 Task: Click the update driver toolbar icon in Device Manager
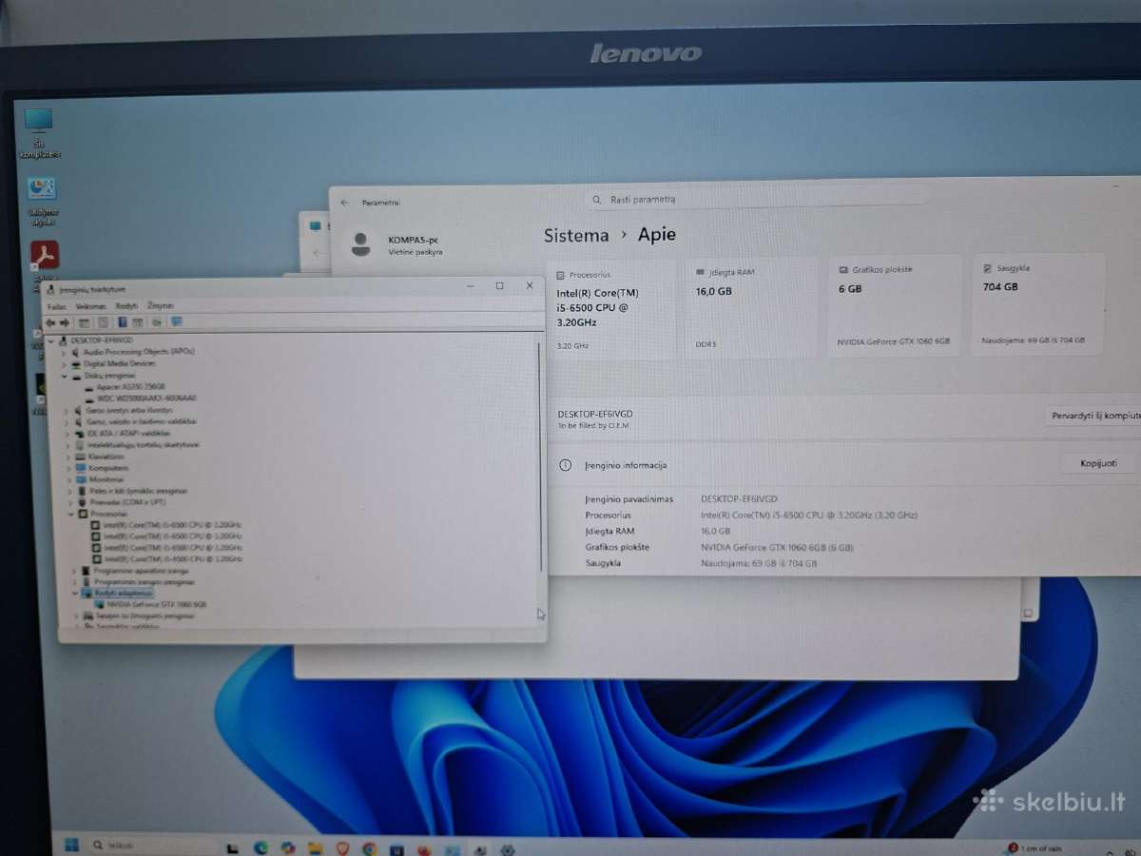pos(157,322)
